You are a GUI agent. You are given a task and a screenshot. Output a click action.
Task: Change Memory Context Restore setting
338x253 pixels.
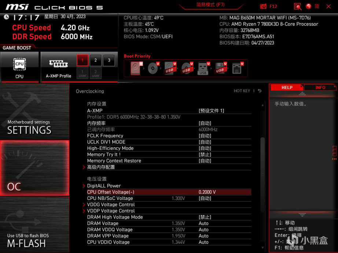169,161
